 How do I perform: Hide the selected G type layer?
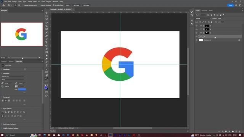197,37
